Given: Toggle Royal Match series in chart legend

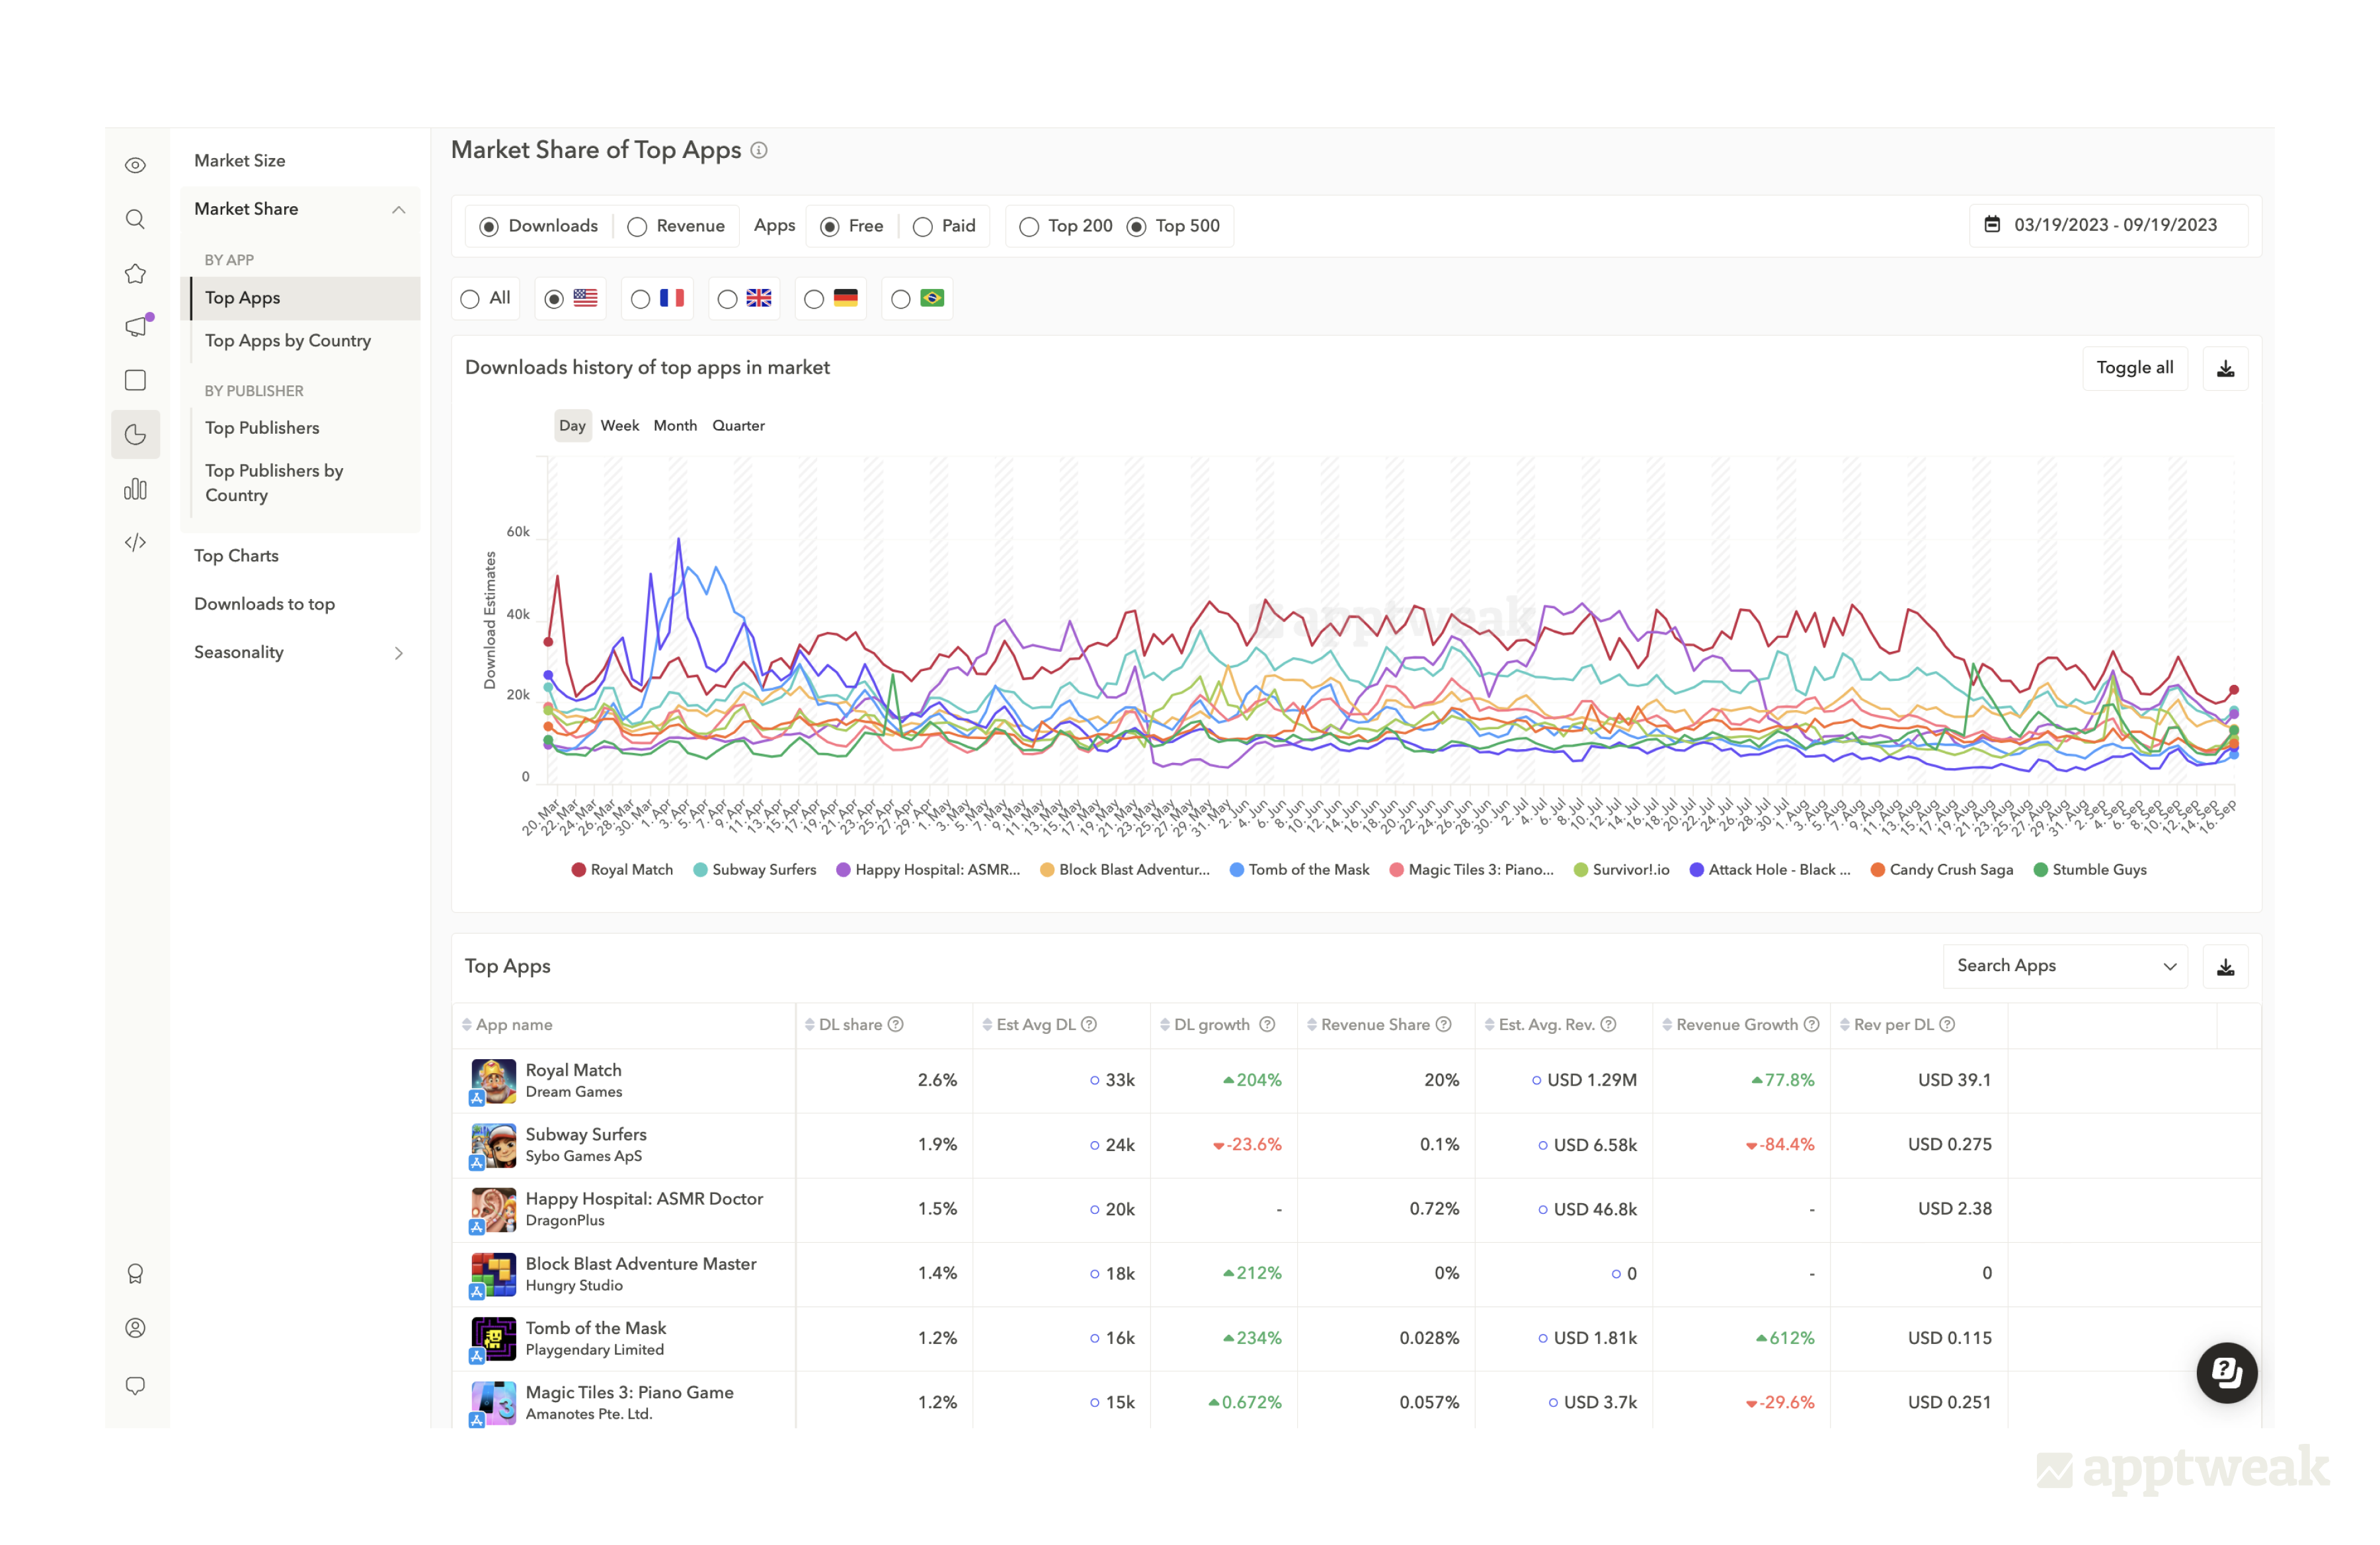Looking at the screenshot, I should (x=622, y=870).
